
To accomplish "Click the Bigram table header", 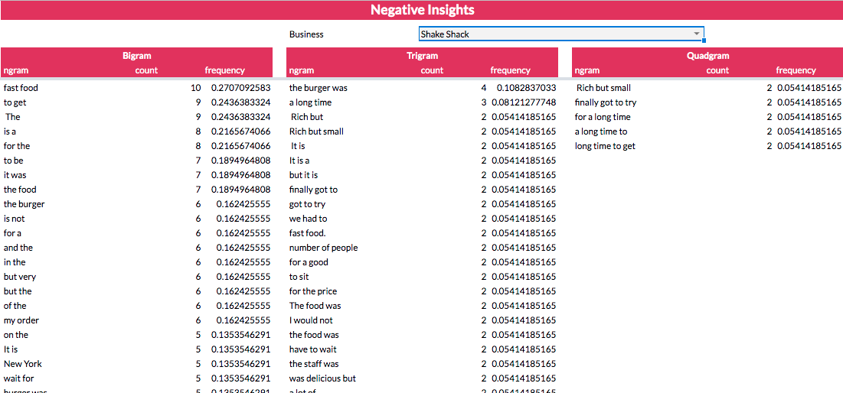I will click(x=136, y=55).
